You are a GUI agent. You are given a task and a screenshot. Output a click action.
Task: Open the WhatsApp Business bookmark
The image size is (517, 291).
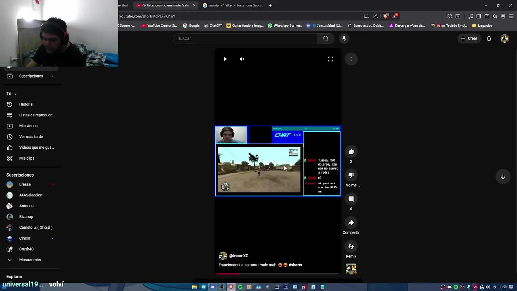tap(285, 25)
